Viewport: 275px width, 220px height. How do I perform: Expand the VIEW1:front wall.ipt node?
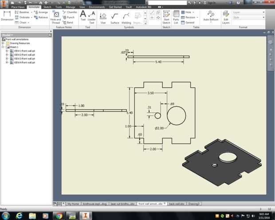tap(7, 51)
